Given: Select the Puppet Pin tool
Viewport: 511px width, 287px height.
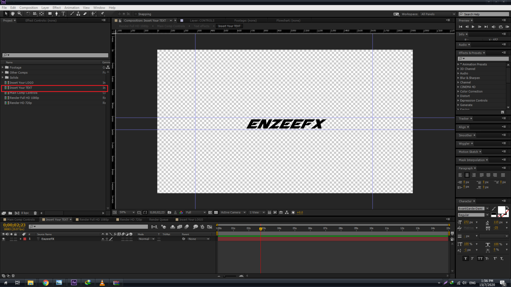Looking at the screenshot, I should [102, 14].
